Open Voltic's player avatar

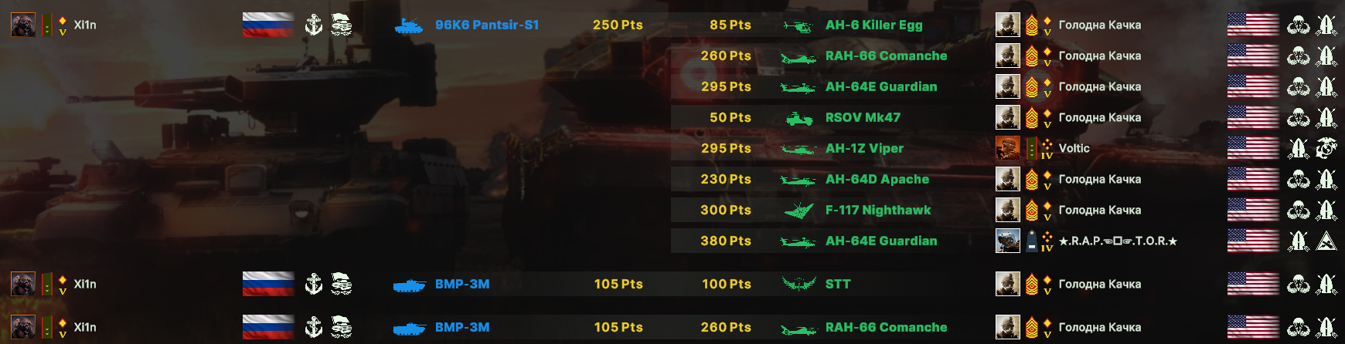(1008, 148)
